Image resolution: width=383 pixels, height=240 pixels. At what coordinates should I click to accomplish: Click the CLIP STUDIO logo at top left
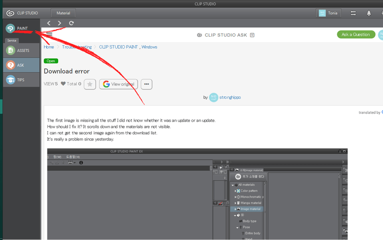[x=22, y=13]
